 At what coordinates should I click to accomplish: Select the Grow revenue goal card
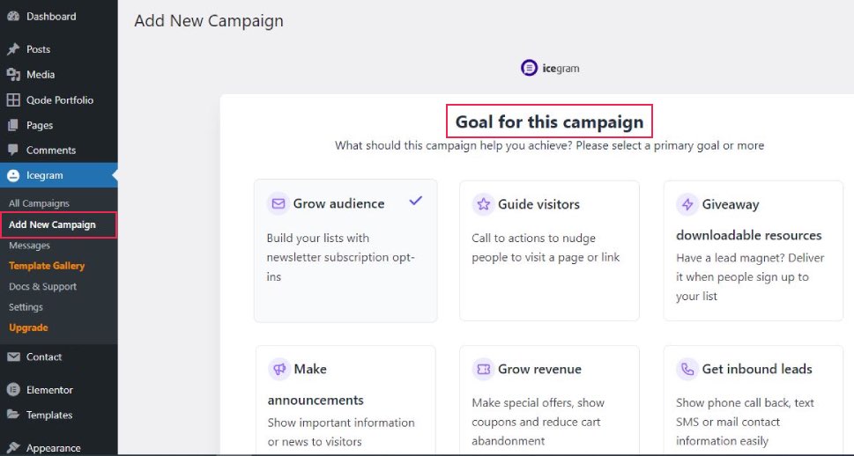click(x=549, y=400)
